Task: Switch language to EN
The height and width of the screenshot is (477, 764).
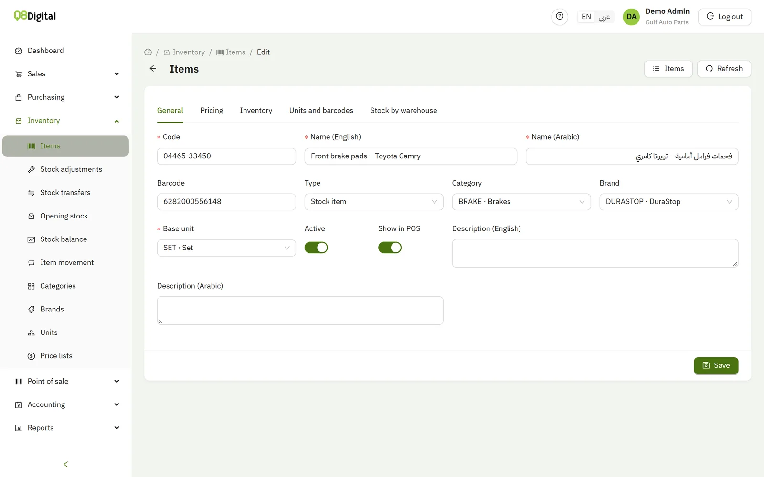Action: pos(586,17)
